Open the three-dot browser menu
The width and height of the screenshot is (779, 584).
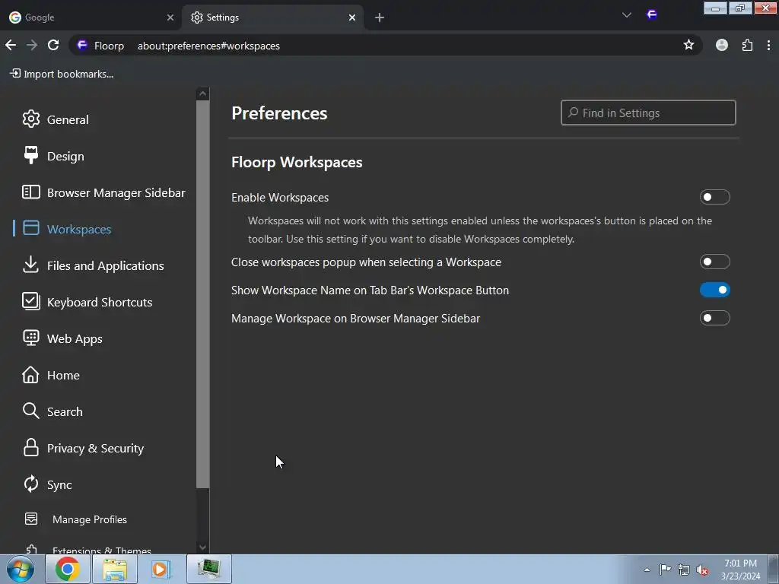pyautogui.click(x=768, y=45)
